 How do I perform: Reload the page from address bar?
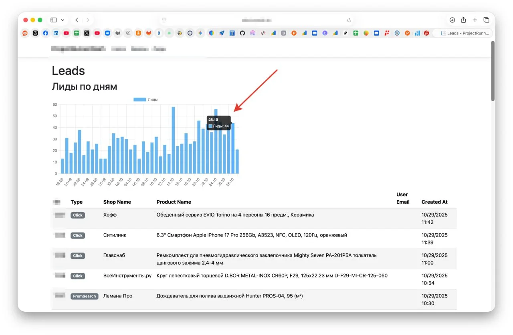[349, 20]
